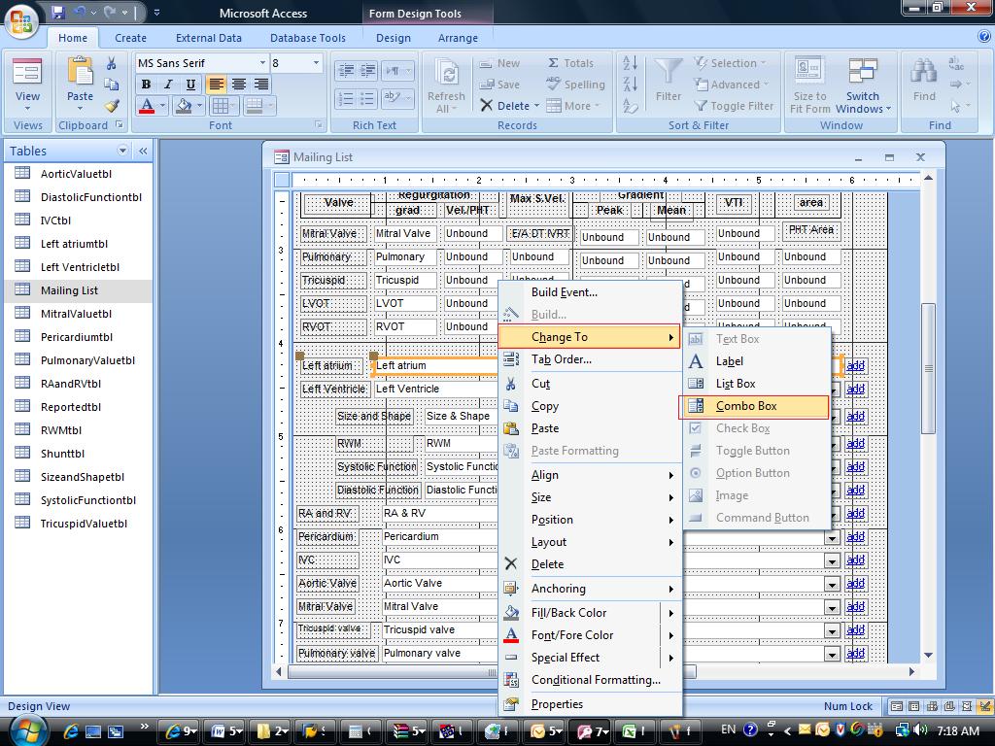The height and width of the screenshot is (746, 995).
Task: Open the Clipboard group dialog launcher
Action: click(x=120, y=125)
